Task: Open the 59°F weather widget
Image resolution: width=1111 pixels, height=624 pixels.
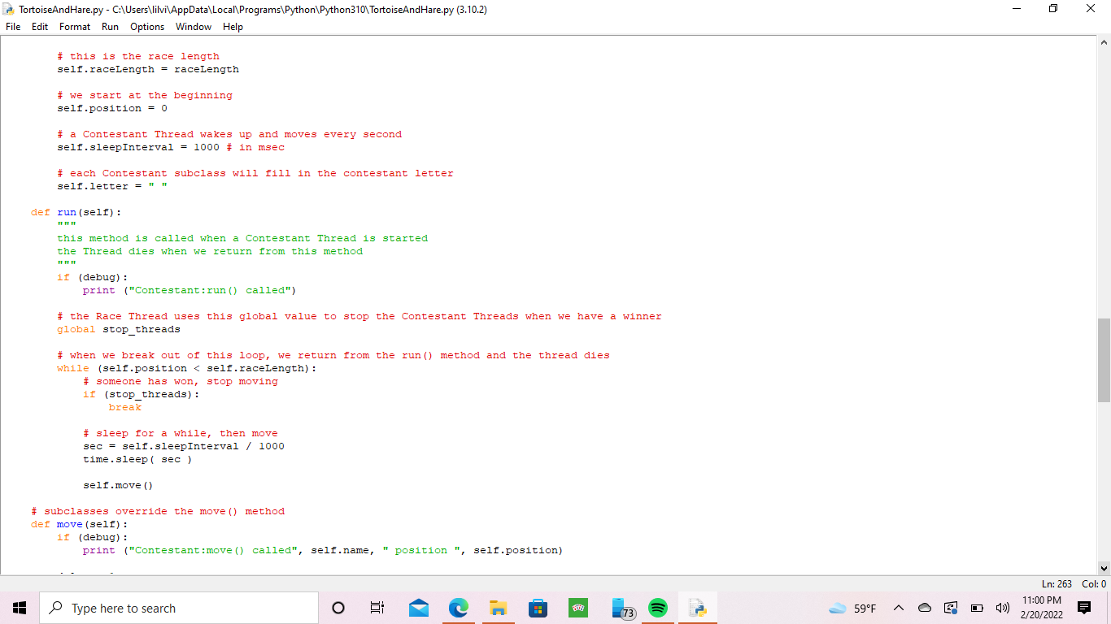Action: pyautogui.click(x=852, y=609)
